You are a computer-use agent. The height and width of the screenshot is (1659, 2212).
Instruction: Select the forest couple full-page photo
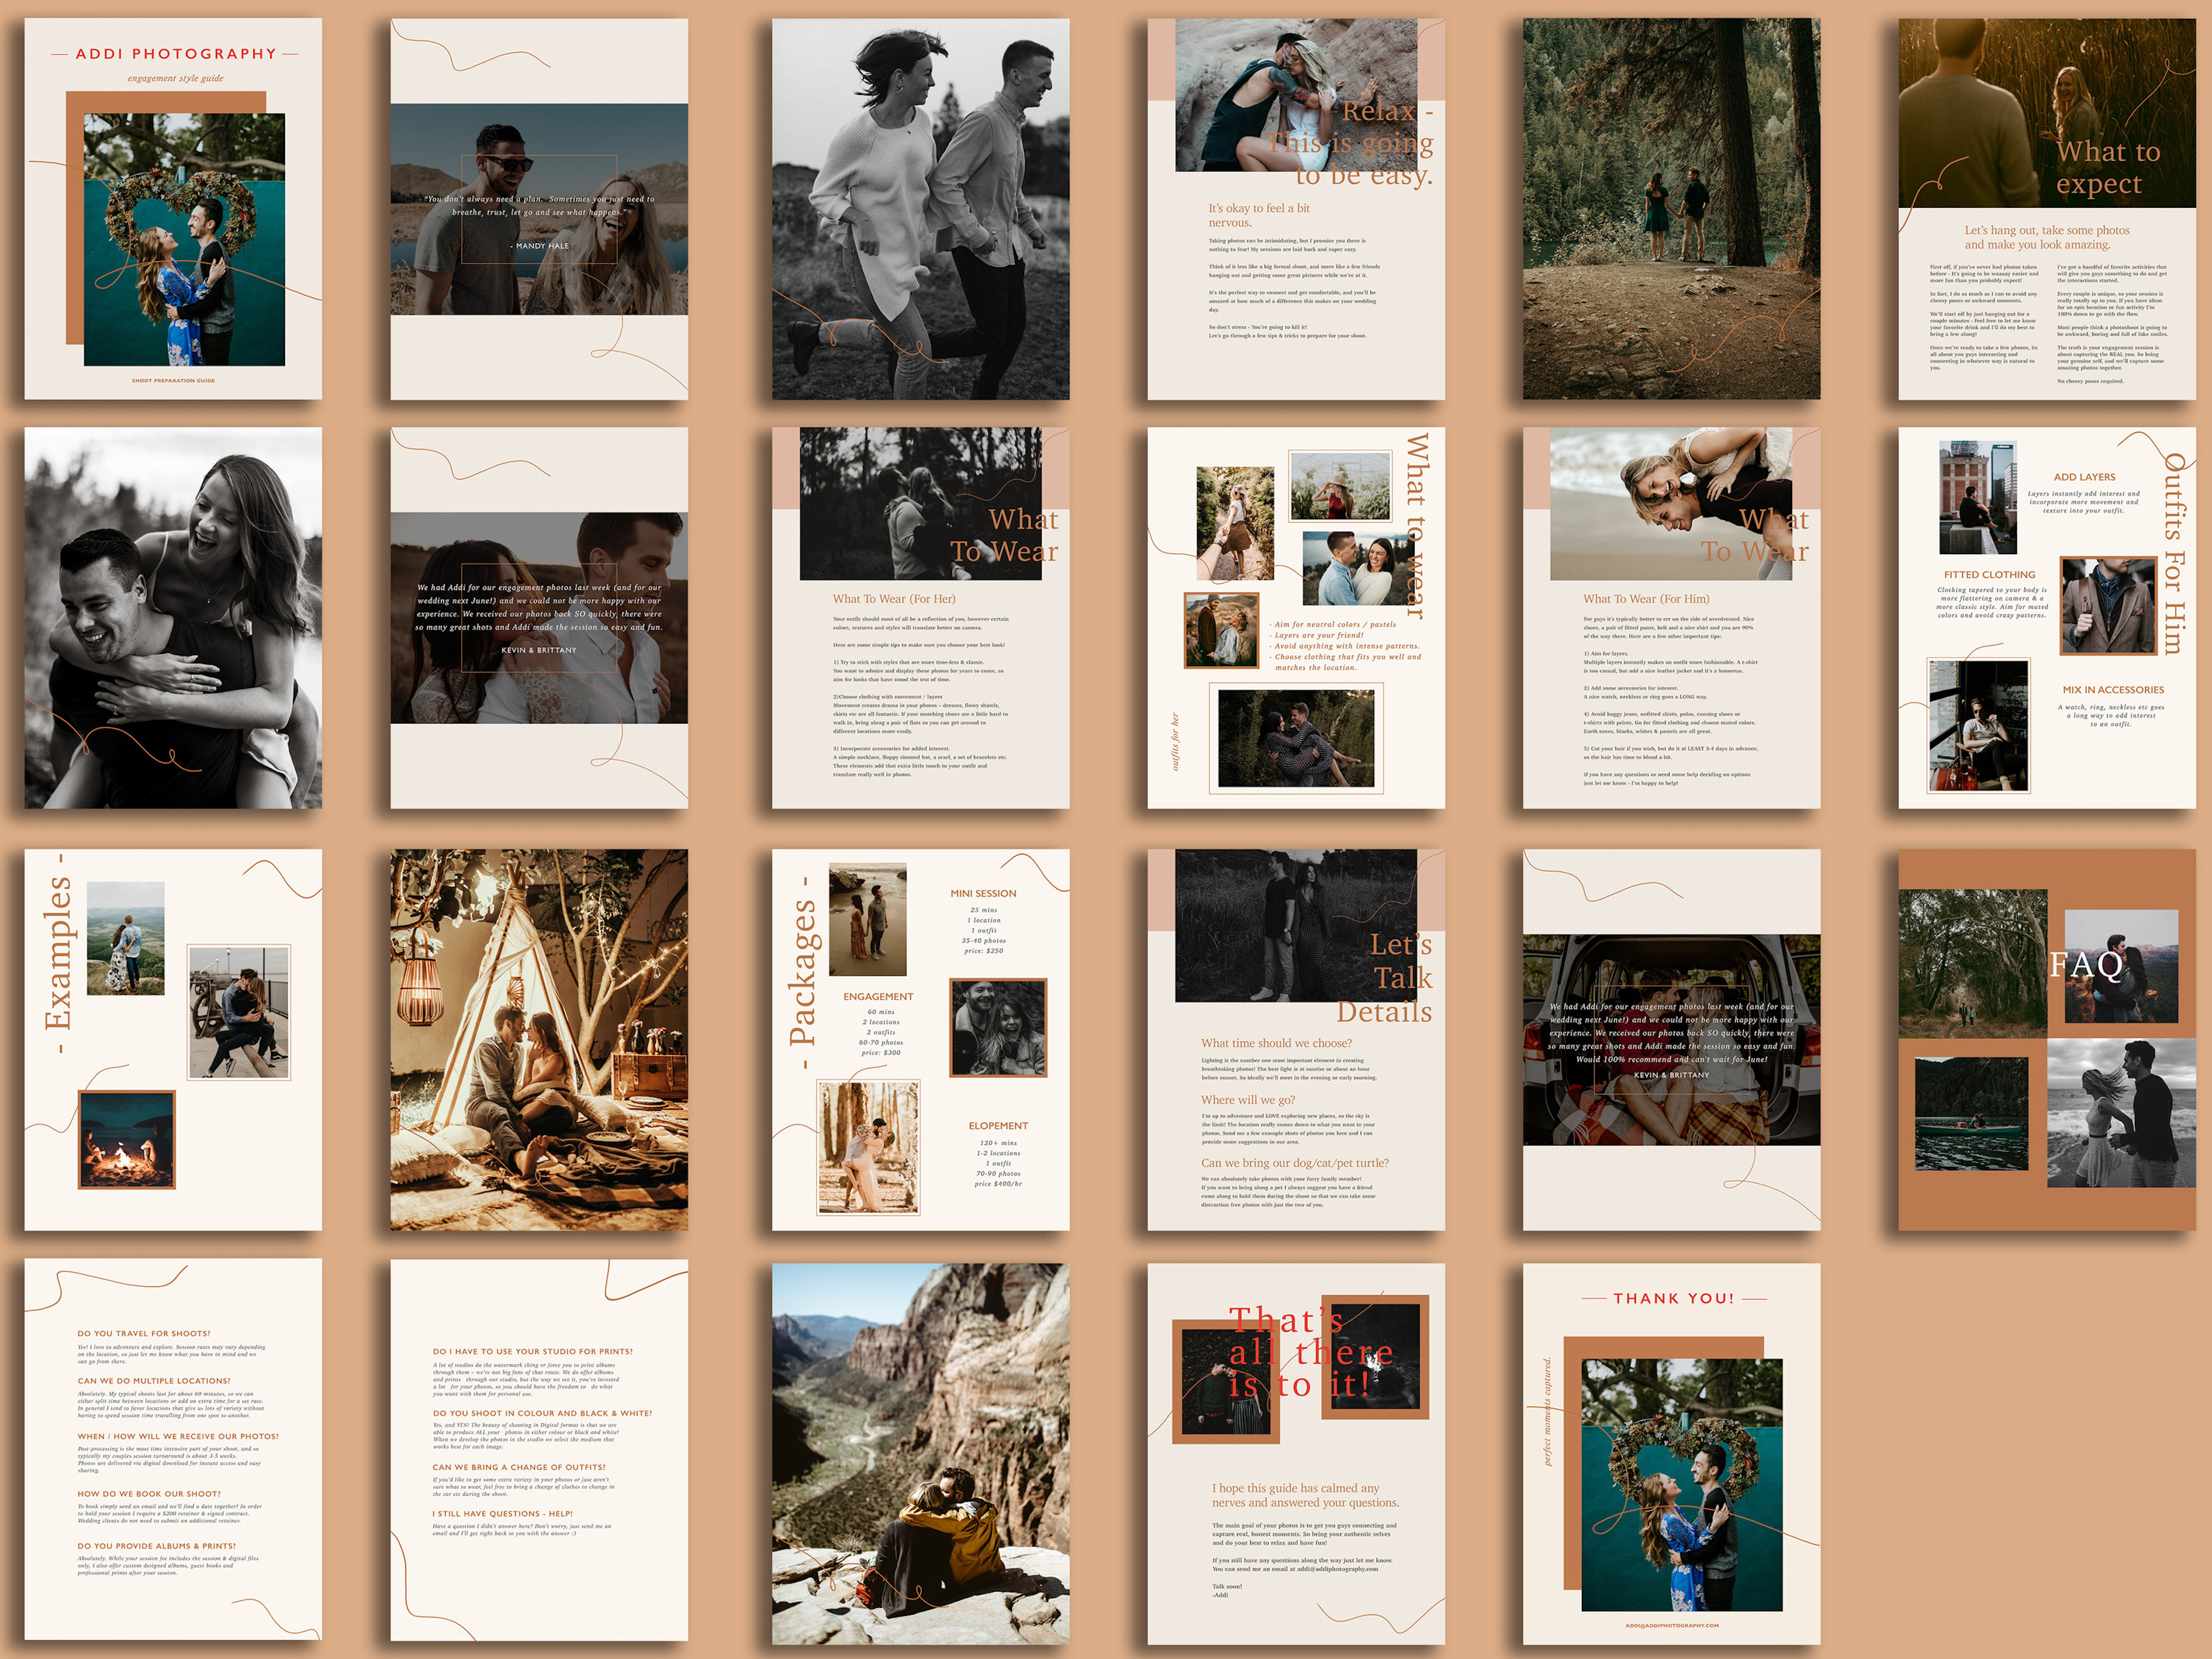tap(1671, 209)
